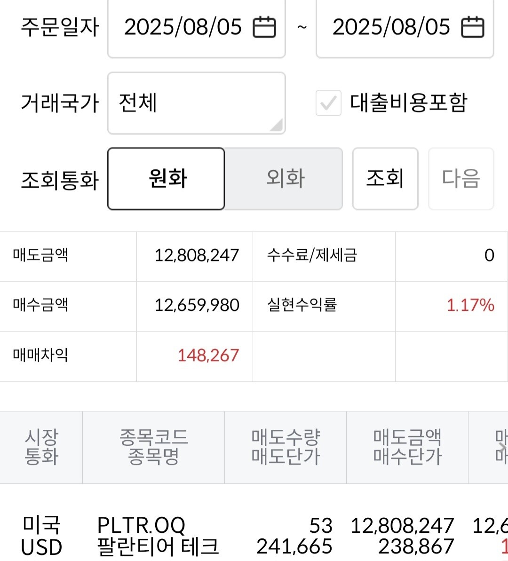Viewport: 508px width, 561px height.
Task: Open the start date calendar icon
Action: point(264,27)
